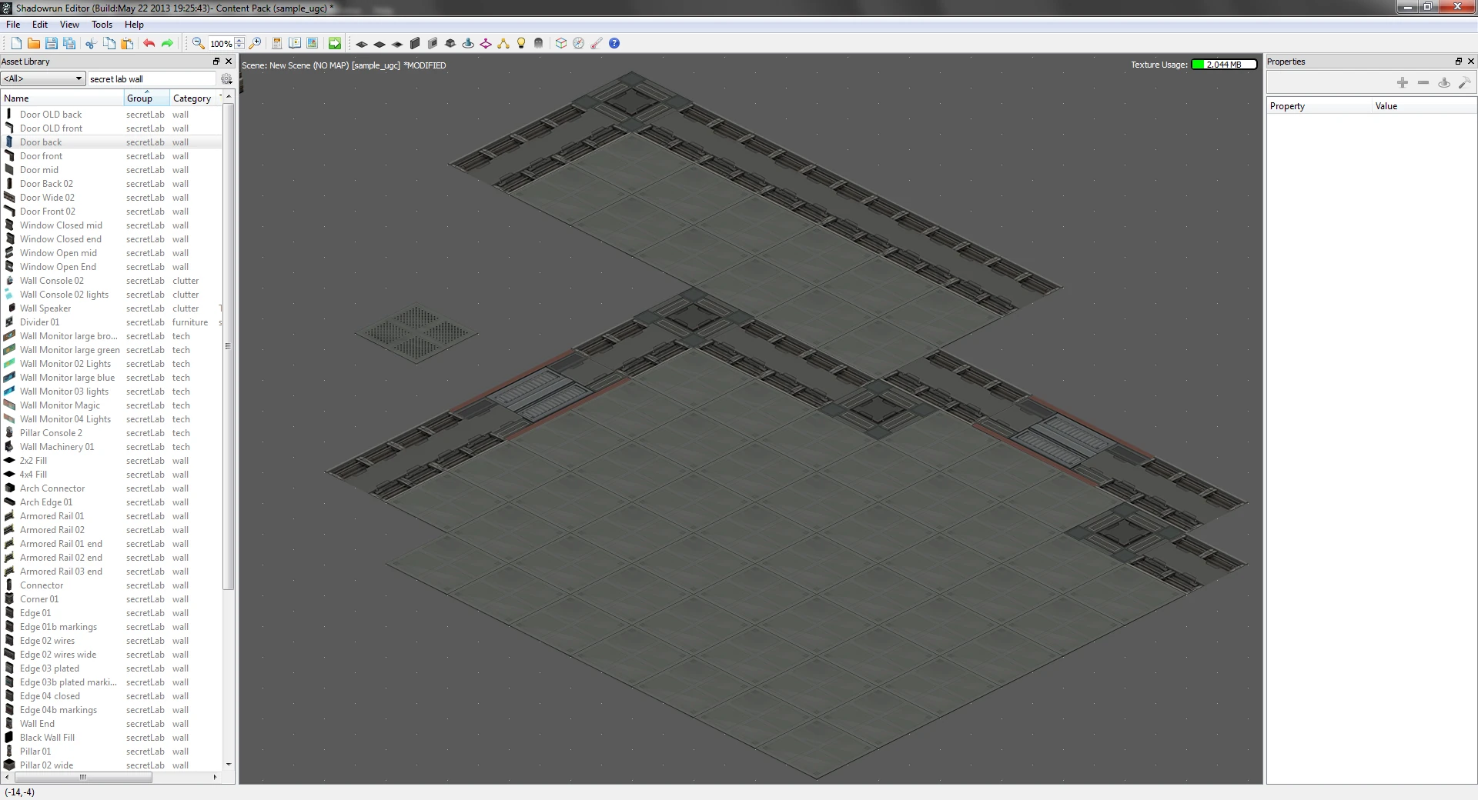Click the minus icon in Properties panel
Screen dimensions: 1478x800
1423,82
